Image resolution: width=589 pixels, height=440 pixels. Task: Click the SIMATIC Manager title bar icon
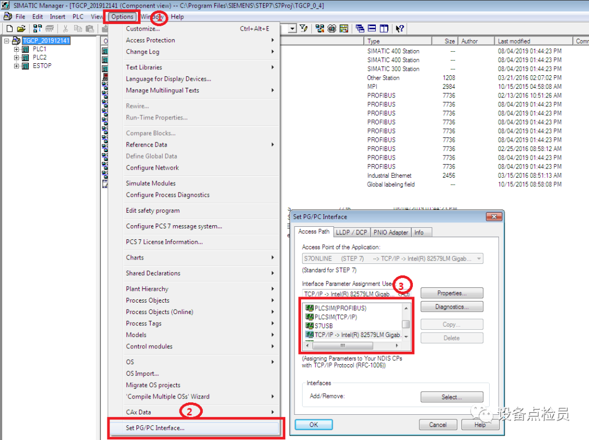[5, 5]
